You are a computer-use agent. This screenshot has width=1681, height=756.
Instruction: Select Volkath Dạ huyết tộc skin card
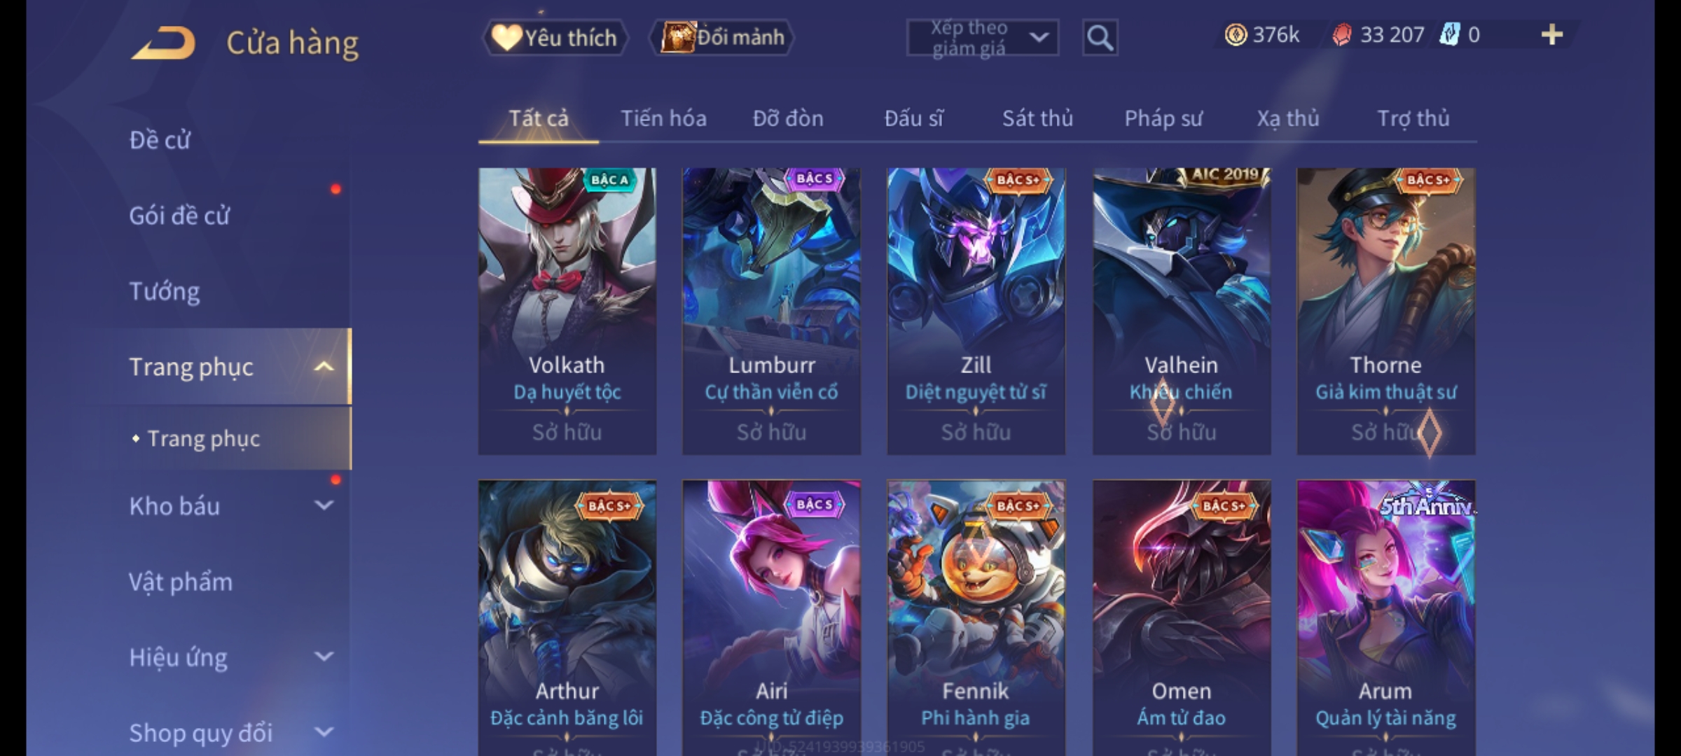[567, 311]
